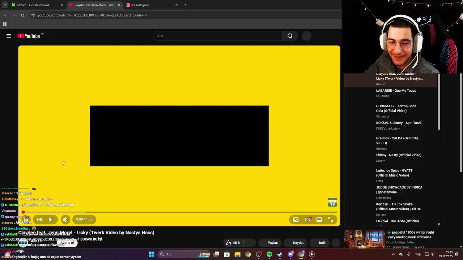Click the YouTube URL in address bar

pos(92,15)
